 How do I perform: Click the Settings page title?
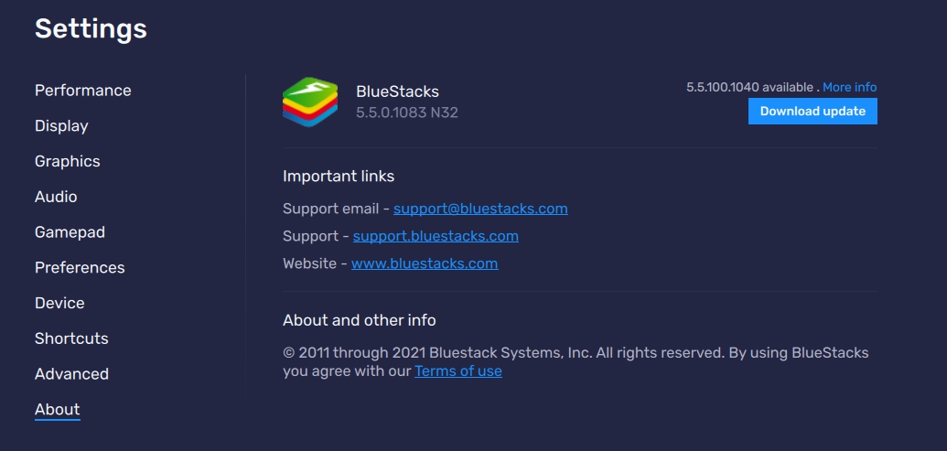pyautogui.click(x=91, y=28)
